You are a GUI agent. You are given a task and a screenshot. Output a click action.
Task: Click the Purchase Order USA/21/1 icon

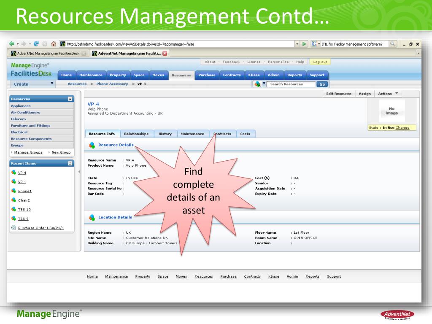click(13, 227)
